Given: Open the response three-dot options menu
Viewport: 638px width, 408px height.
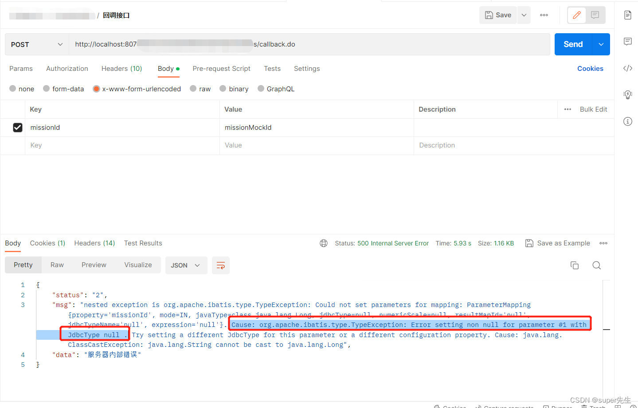Looking at the screenshot, I should (x=603, y=243).
